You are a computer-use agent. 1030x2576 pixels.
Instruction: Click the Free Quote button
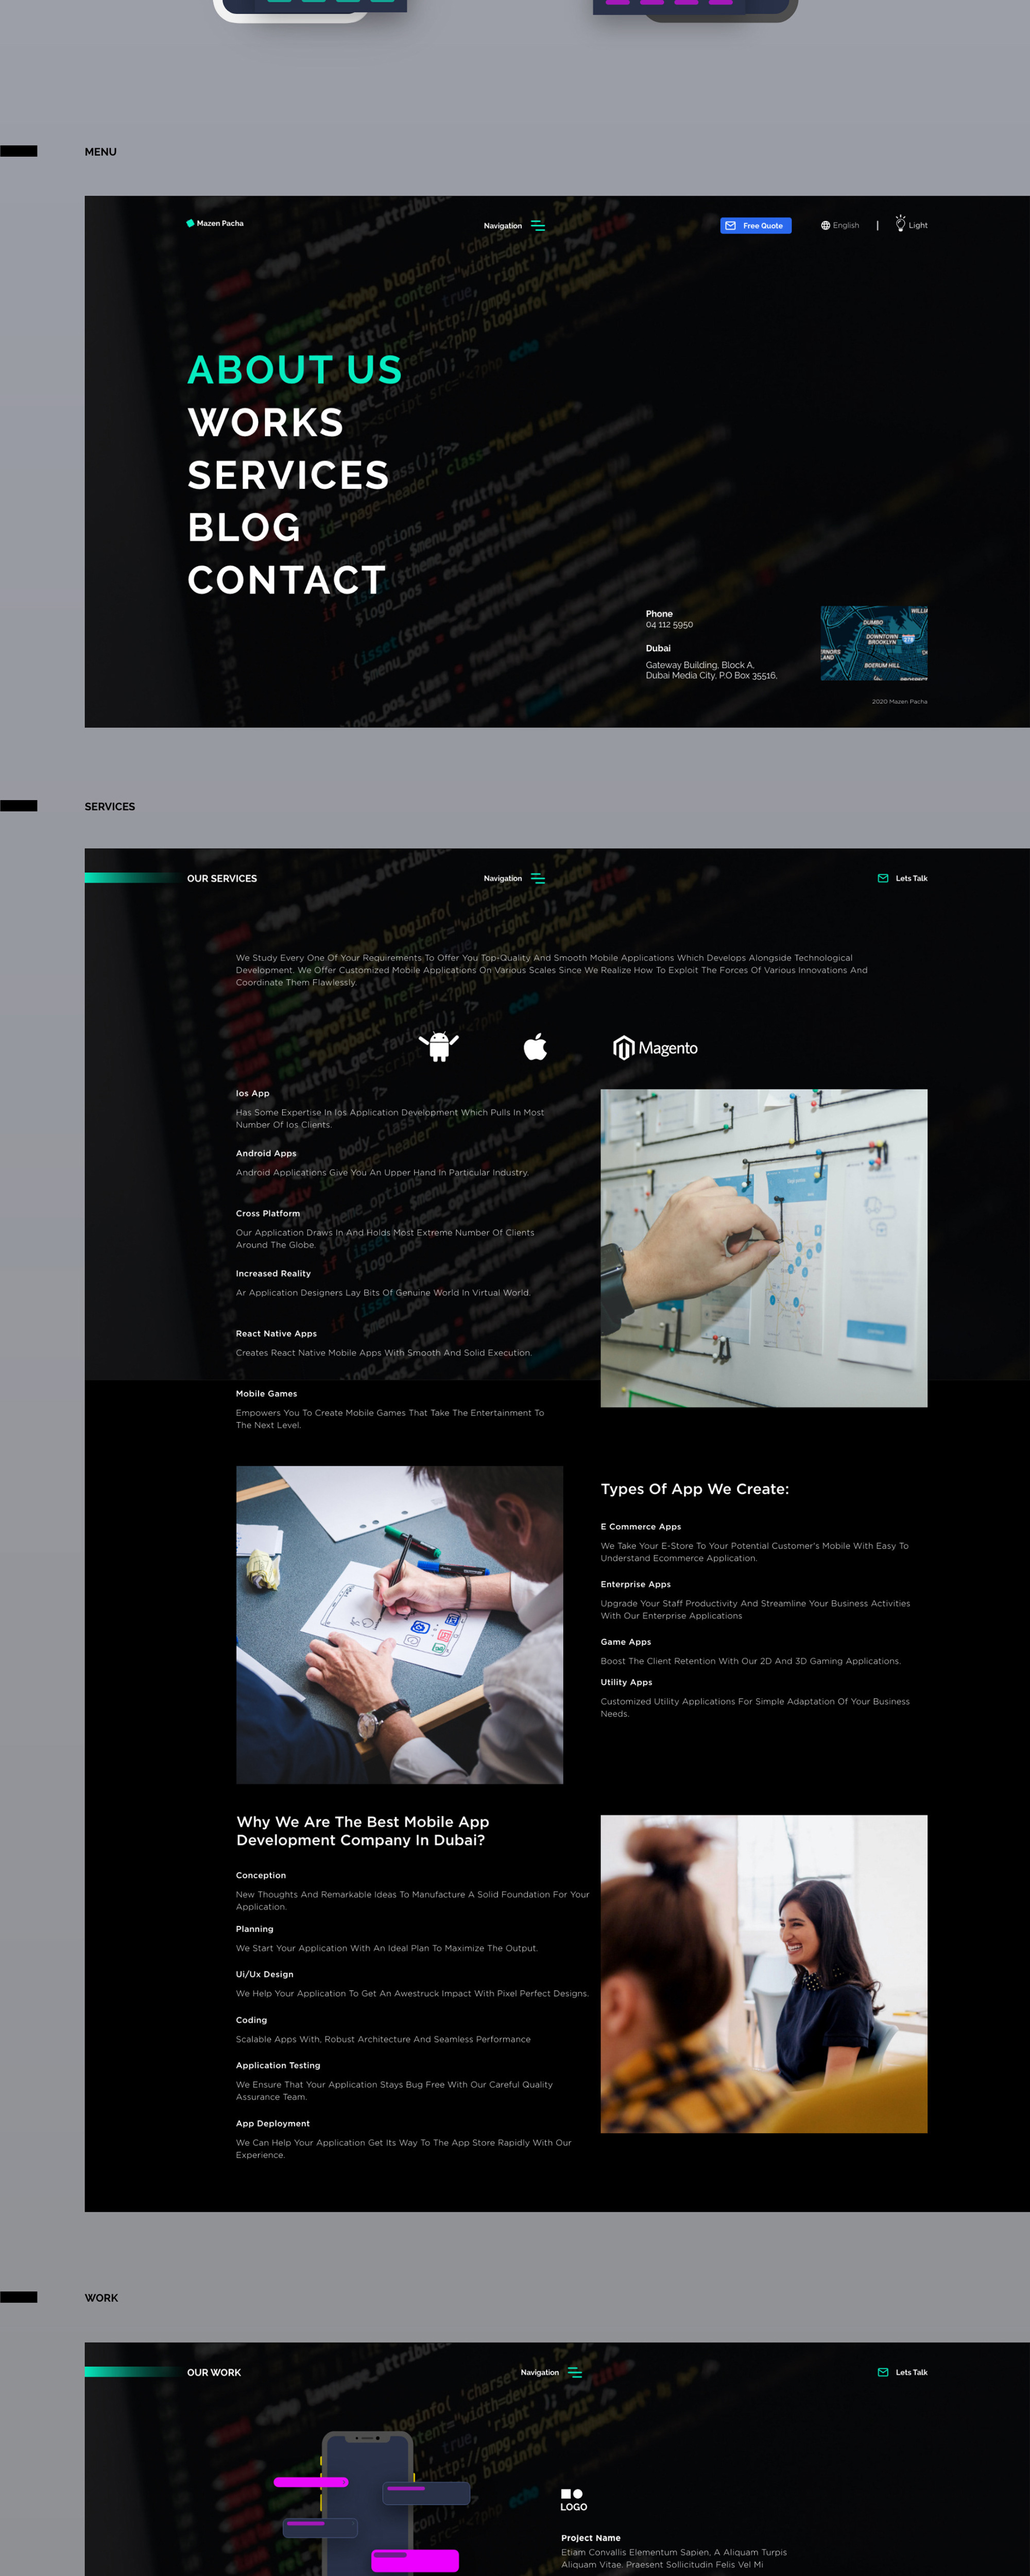coord(756,226)
